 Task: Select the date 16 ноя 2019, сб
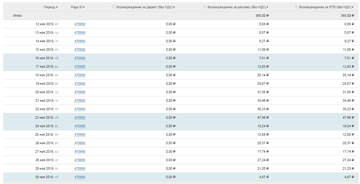point(47,58)
